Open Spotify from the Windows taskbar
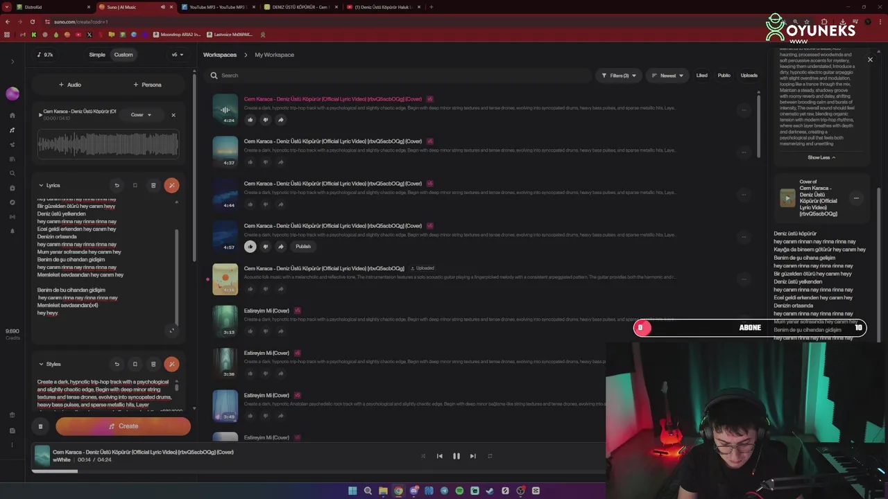This screenshot has width=888, height=499. coord(459,491)
